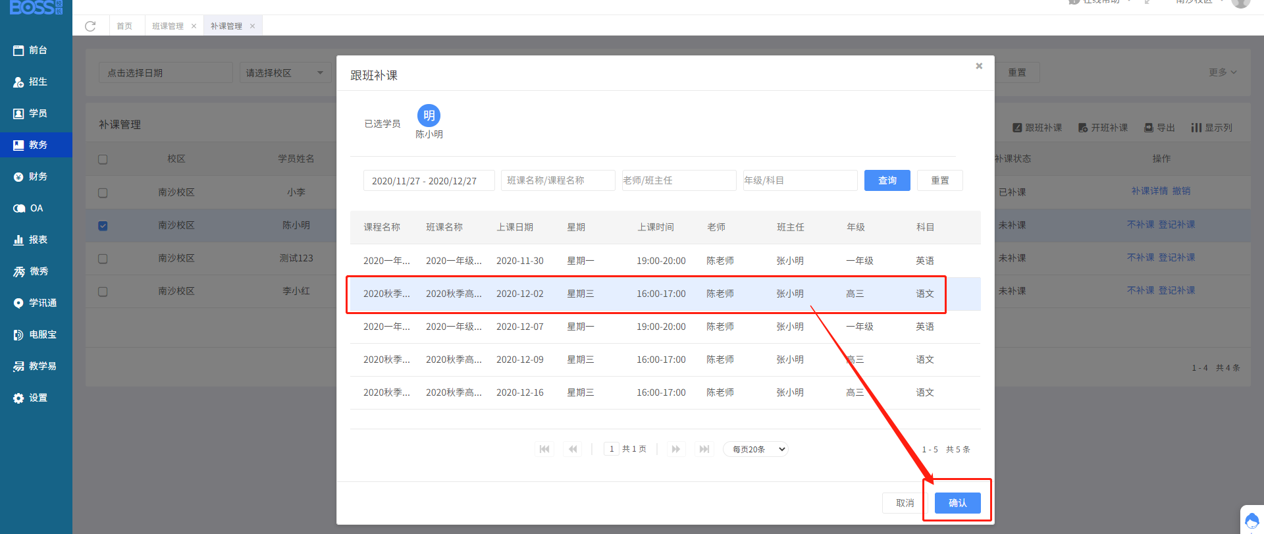The width and height of the screenshot is (1264, 534).
Task: Check the 小李 row checkbox
Action: [103, 193]
